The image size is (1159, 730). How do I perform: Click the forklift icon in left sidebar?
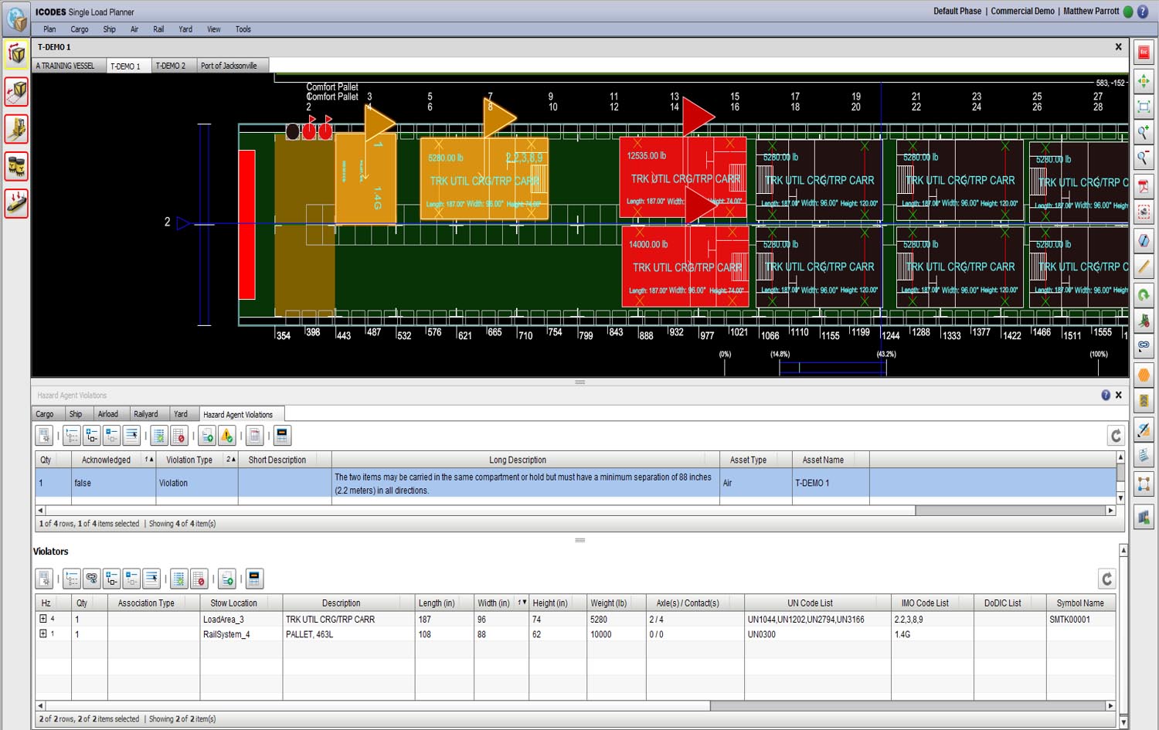click(16, 129)
